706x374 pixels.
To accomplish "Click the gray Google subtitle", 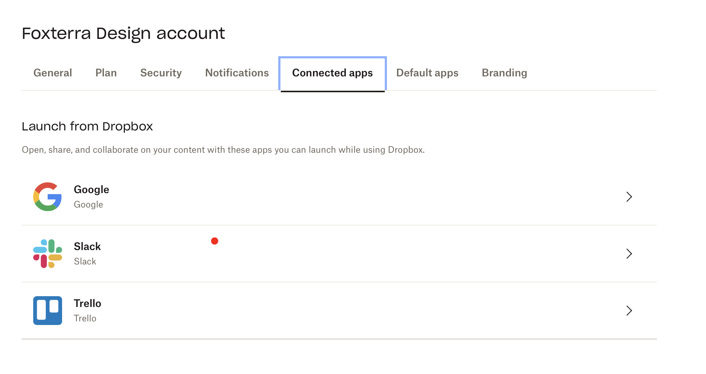I will (x=88, y=205).
